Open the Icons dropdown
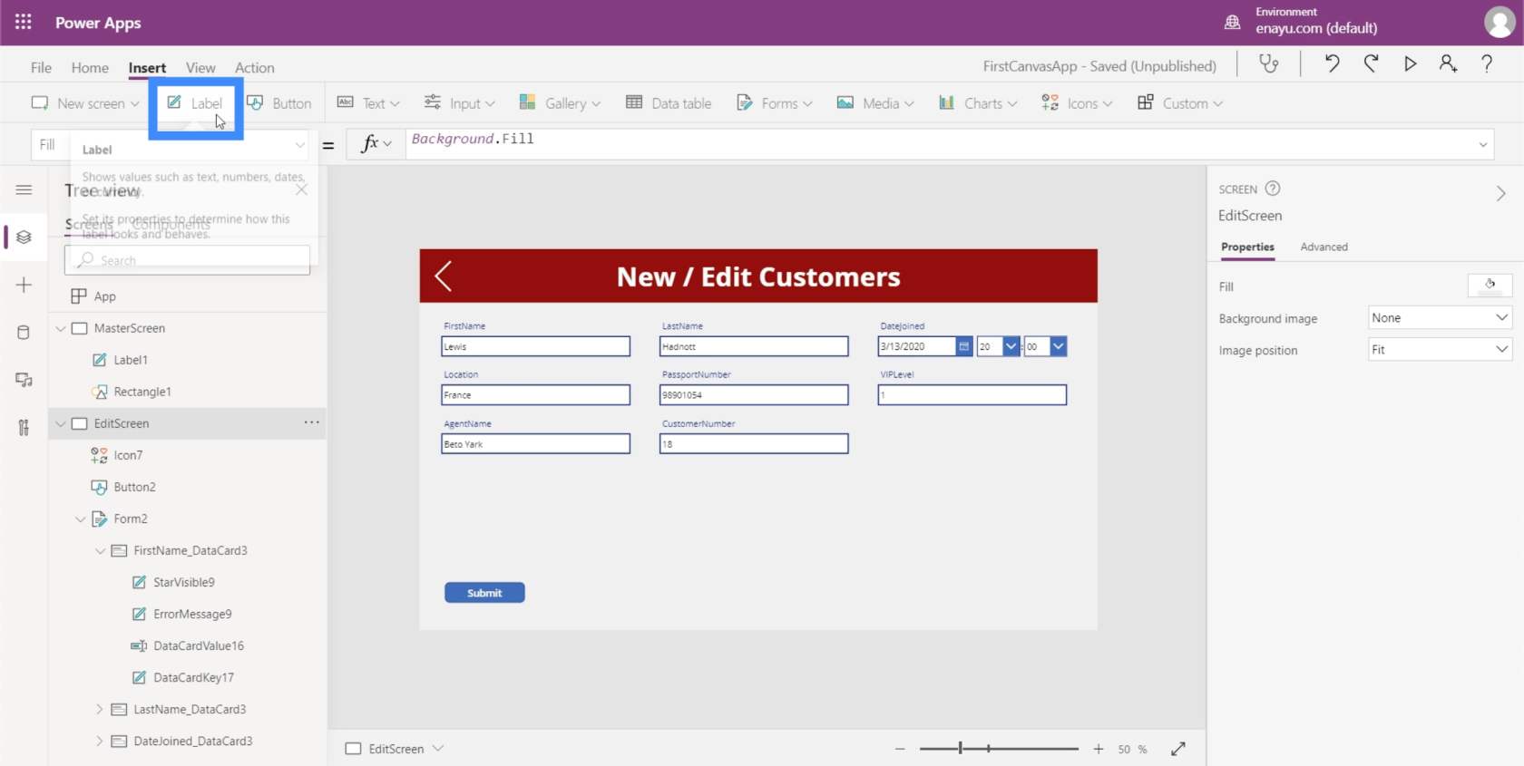The image size is (1524, 766). pyautogui.click(x=1077, y=103)
